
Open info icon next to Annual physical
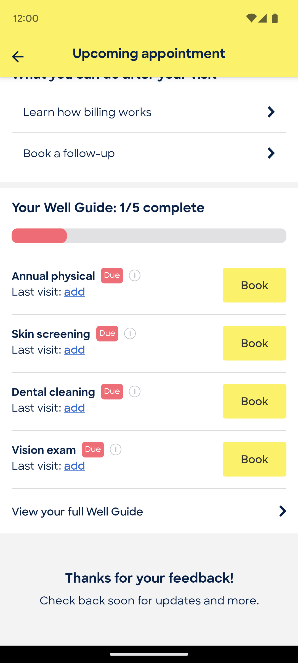[x=135, y=275]
